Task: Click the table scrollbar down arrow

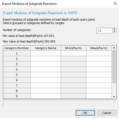Action: [114, 96]
